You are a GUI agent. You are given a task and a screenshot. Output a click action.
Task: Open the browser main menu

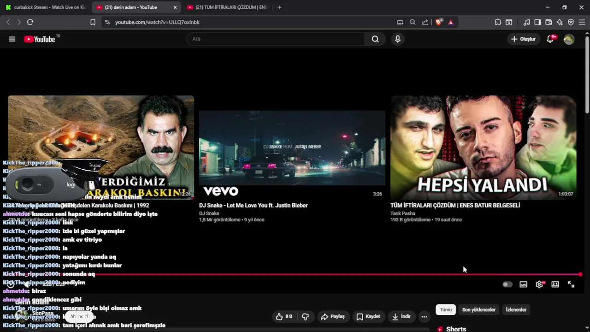coord(582,22)
